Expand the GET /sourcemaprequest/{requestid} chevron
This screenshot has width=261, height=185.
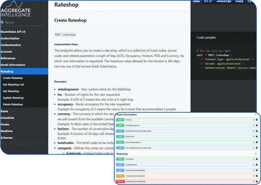254,148
